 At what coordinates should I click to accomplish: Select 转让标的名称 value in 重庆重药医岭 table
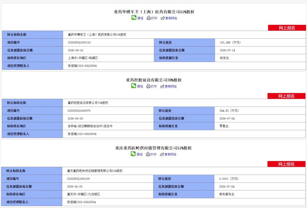[95, 171]
